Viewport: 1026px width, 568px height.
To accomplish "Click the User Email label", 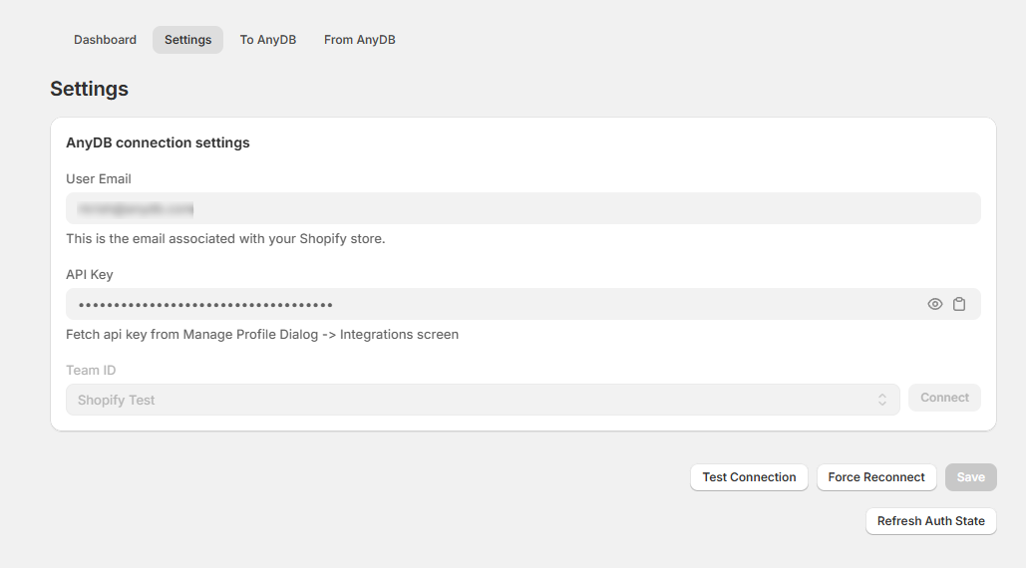I will (98, 179).
